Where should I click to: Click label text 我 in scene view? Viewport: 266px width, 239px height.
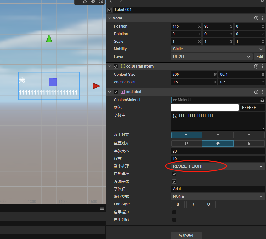pos(22,80)
